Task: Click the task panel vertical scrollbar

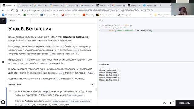Action: tap(96, 89)
